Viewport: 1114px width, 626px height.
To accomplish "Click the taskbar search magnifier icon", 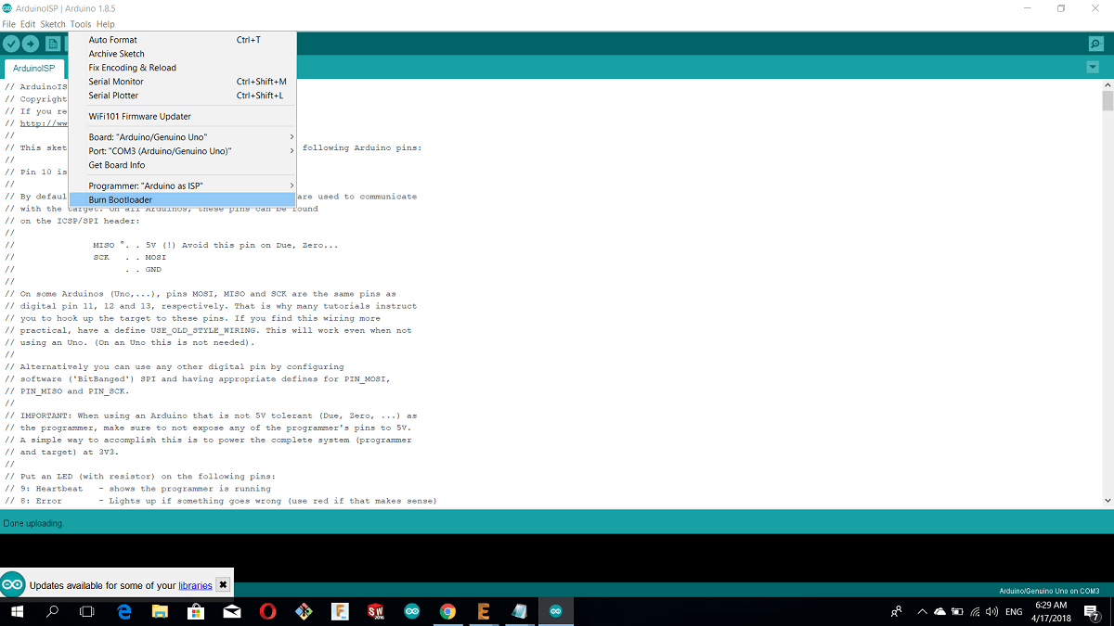I will pyautogui.click(x=53, y=611).
